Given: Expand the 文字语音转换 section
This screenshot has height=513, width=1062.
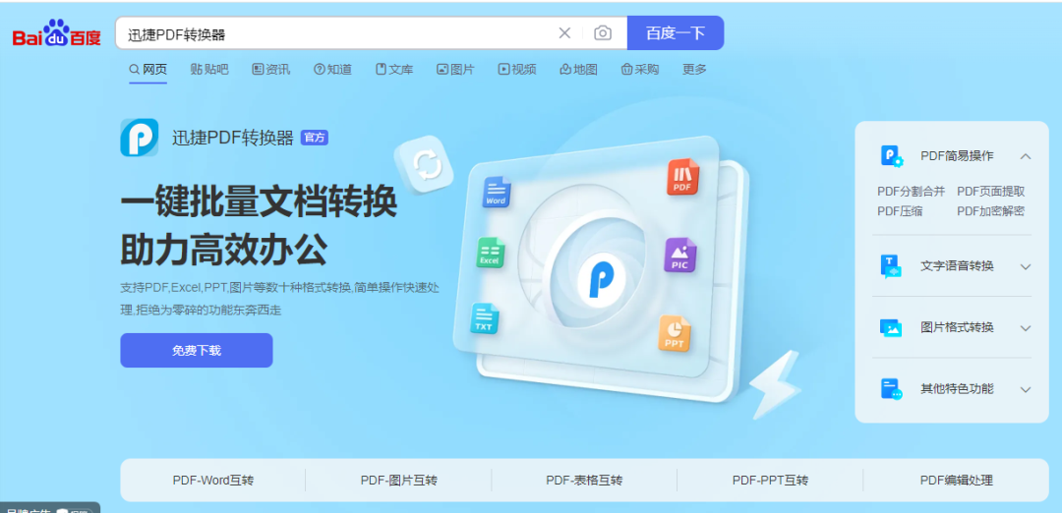Looking at the screenshot, I should [x=1026, y=266].
